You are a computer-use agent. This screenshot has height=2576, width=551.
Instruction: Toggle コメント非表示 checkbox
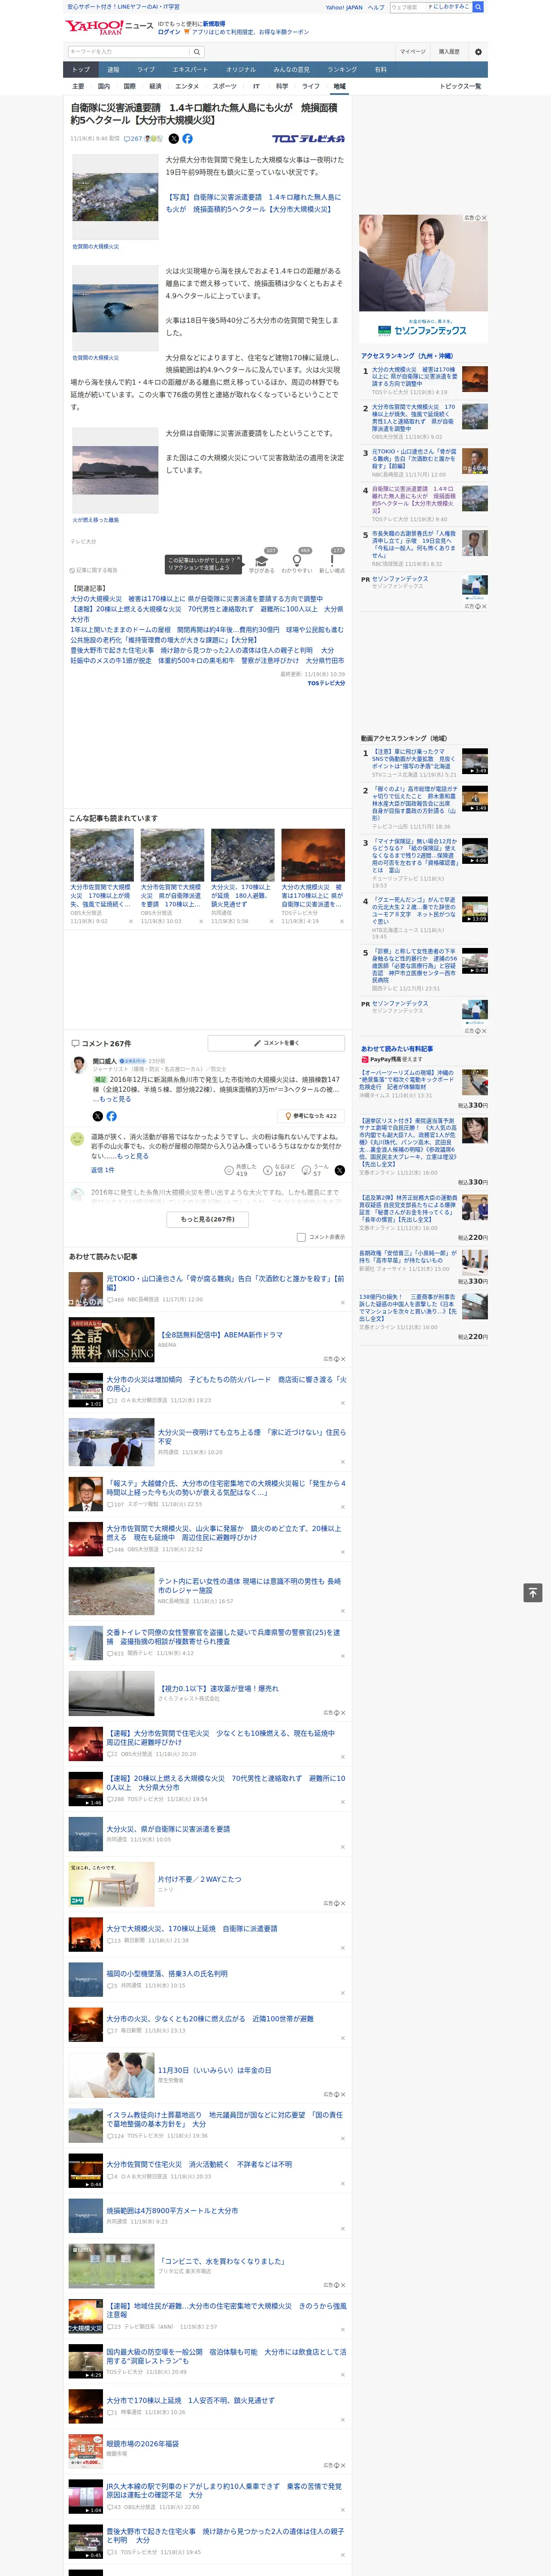301,1237
